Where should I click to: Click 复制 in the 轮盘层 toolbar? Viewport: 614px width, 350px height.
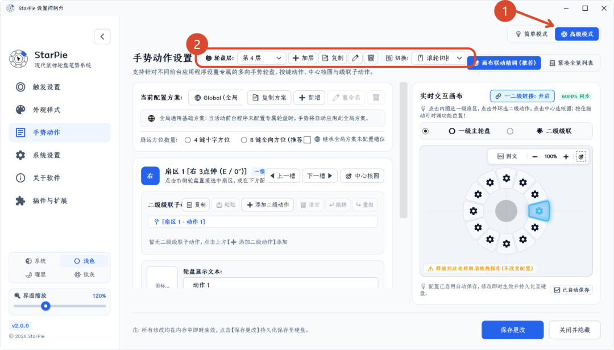(333, 58)
